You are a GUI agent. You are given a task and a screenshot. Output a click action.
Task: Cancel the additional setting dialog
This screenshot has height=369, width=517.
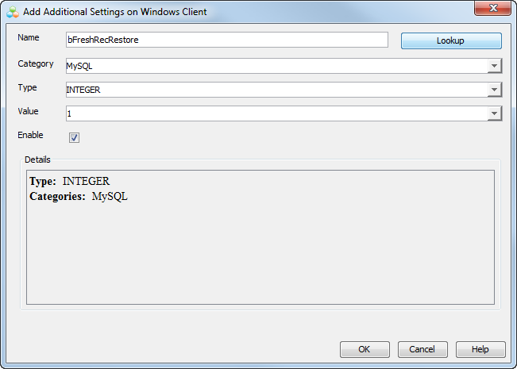[x=422, y=349]
